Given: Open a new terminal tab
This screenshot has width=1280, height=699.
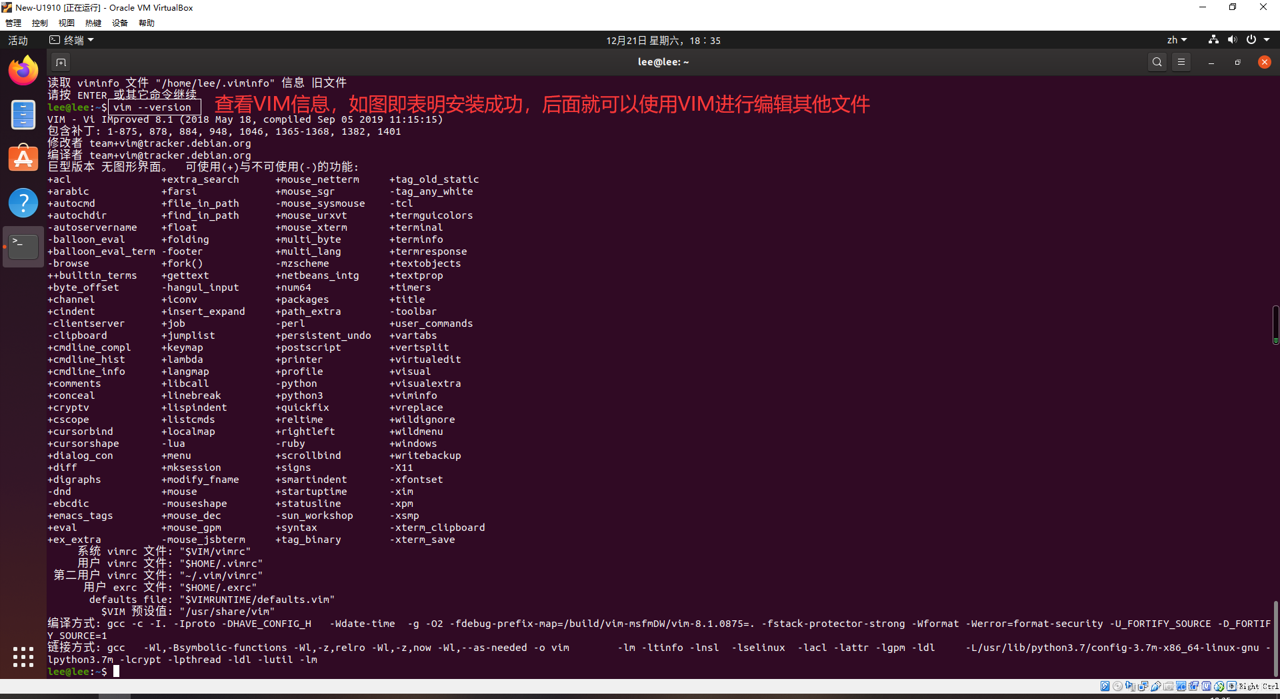Looking at the screenshot, I should pyautogui.click(x=61, y=62).
